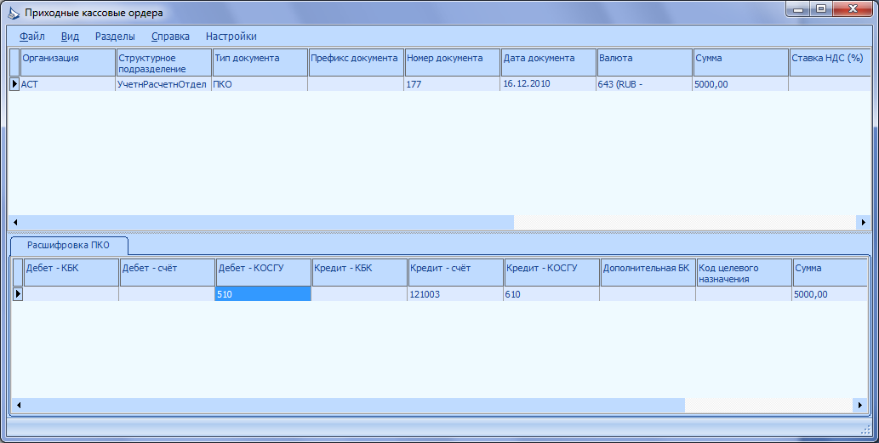Open the Файл menu

click(32, 37)
